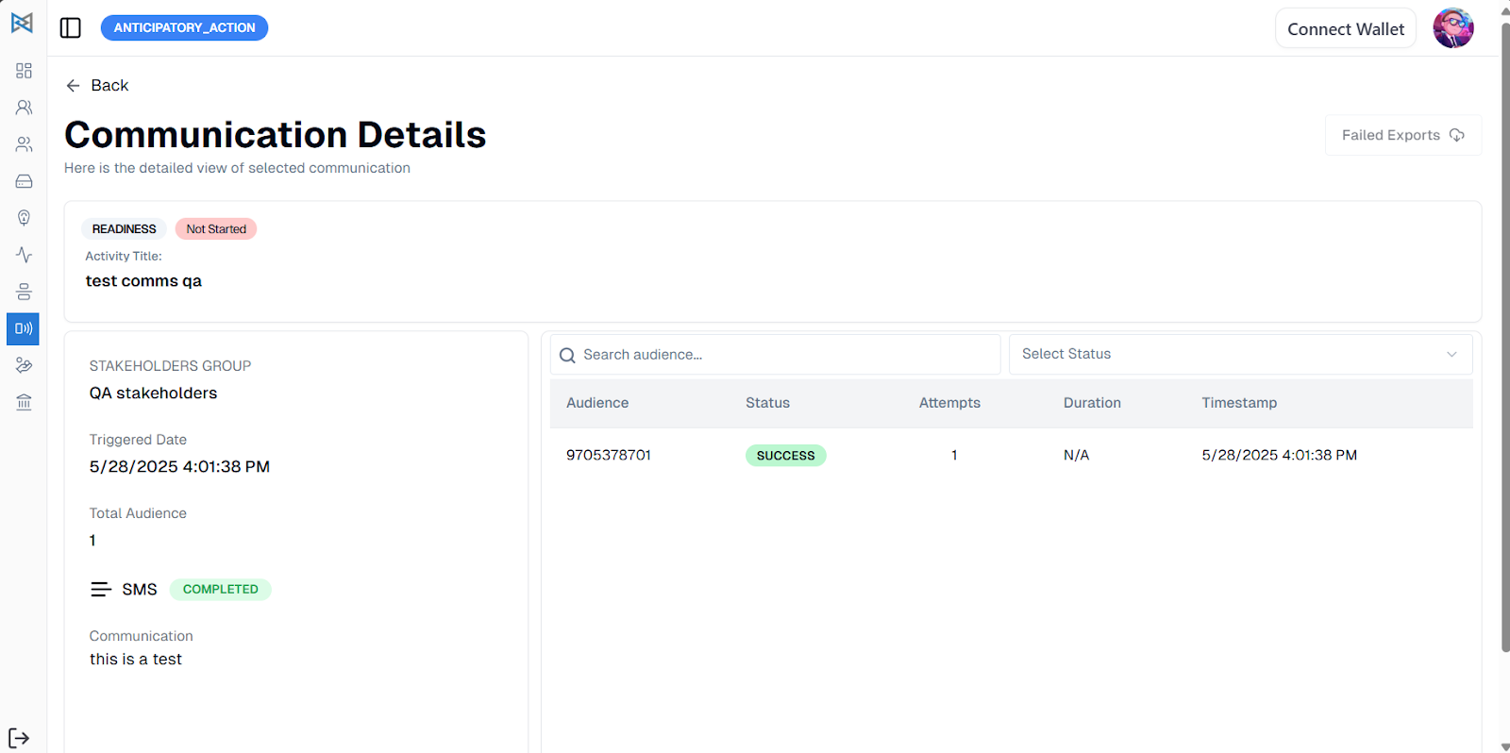1510x753 pixels.
Task: Click the Triggered Date value
Action: point(179,467)
